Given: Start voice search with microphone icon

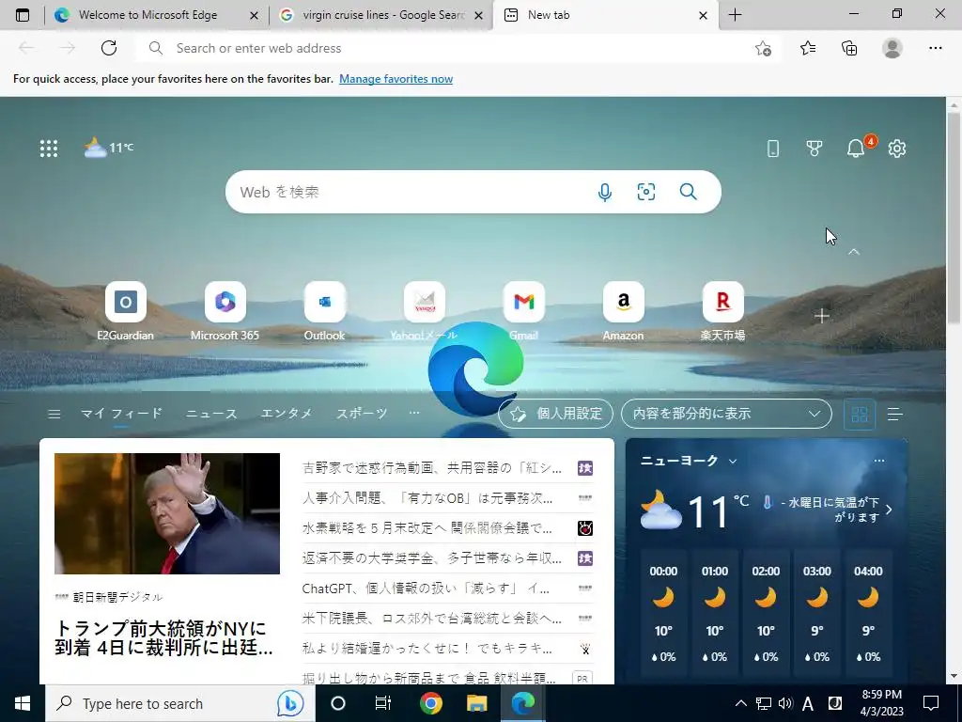Looking at the screenshot, I should pyautogui.click(x=604, y=192).
